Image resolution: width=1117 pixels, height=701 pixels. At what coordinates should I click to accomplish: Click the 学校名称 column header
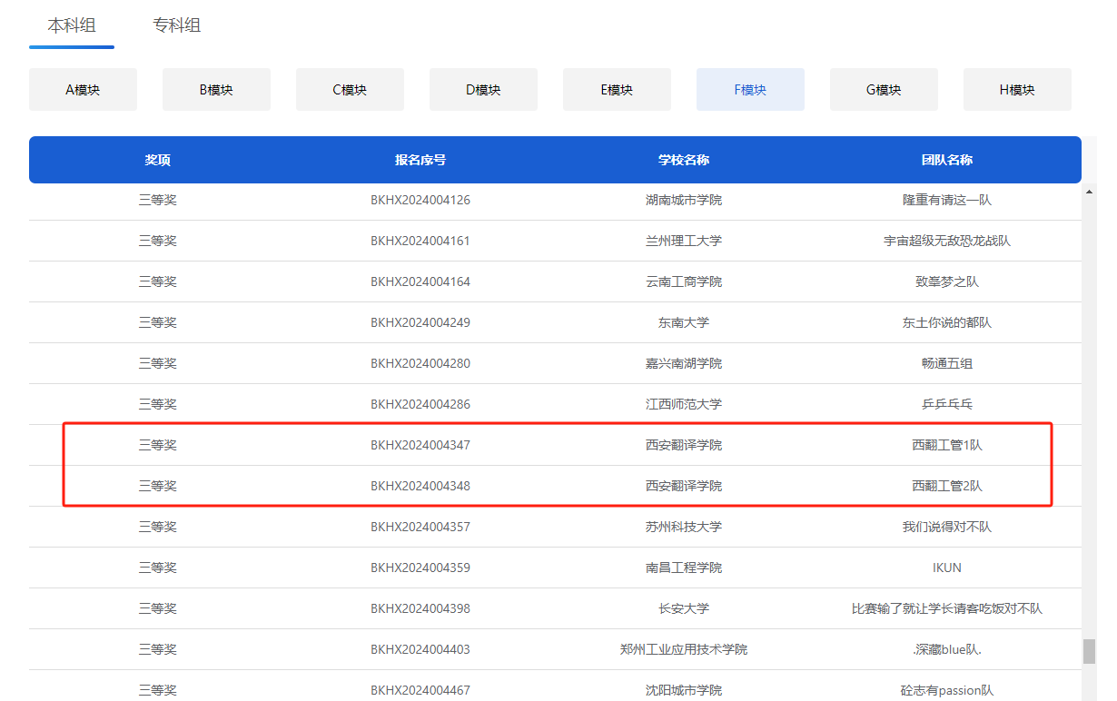click(x=684, y=160)
